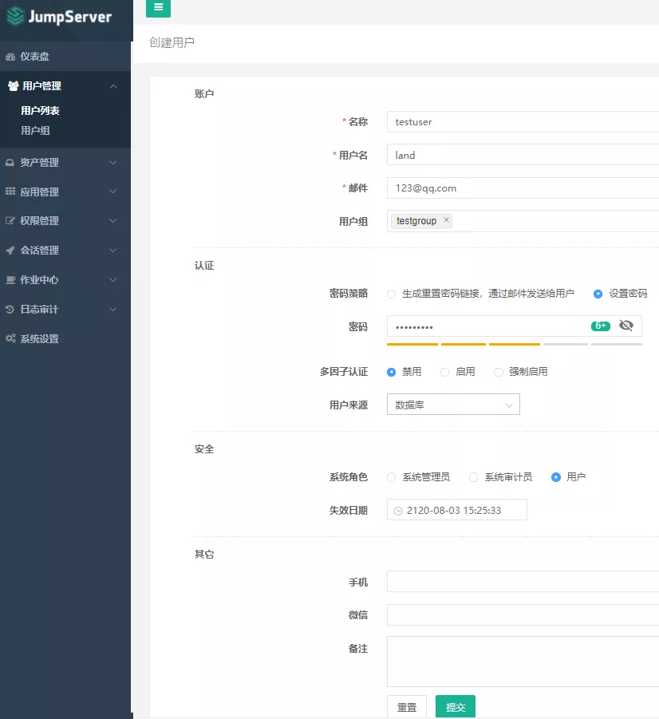Click the 系统设置 gears icon
The width and height of the screenshot is (659, 719).
coord(10,339)
